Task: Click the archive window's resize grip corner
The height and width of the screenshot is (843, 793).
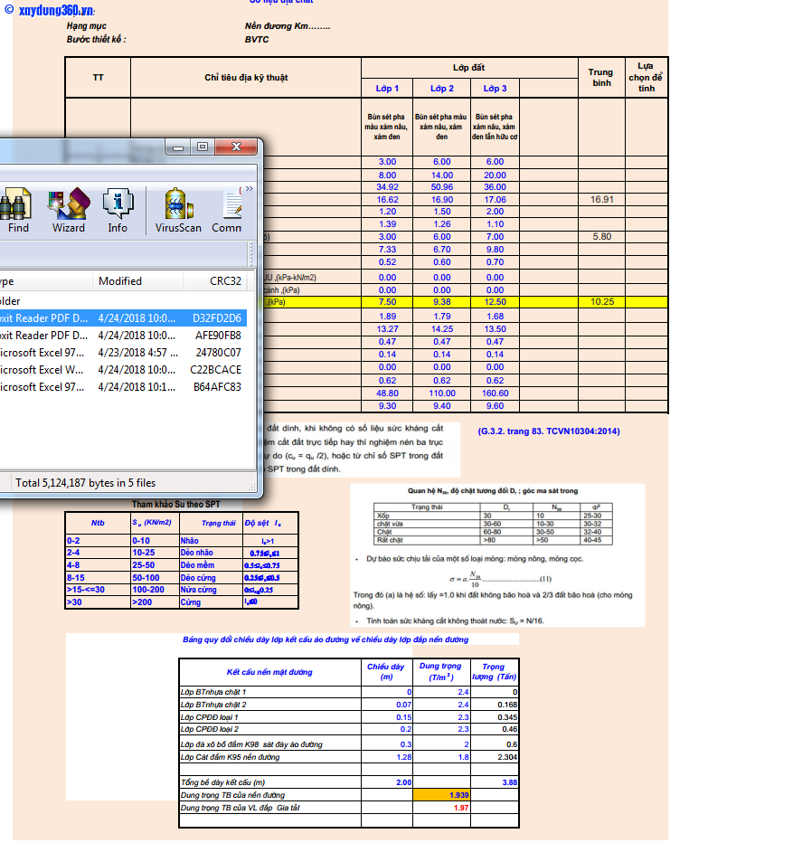Action: [x=252, y=487]
